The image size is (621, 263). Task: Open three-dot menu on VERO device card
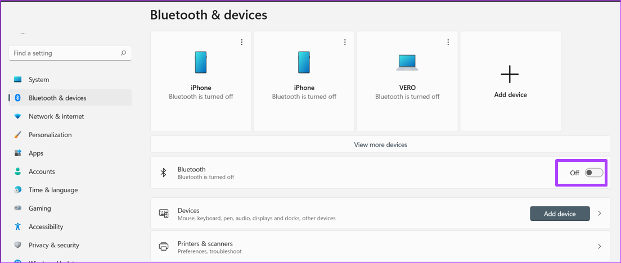pyautogui.click(x=448, y=42)
